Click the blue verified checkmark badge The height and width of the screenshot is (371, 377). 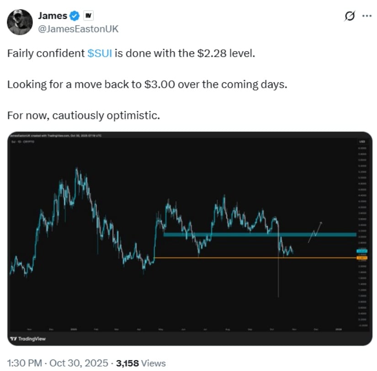[74, 16]
